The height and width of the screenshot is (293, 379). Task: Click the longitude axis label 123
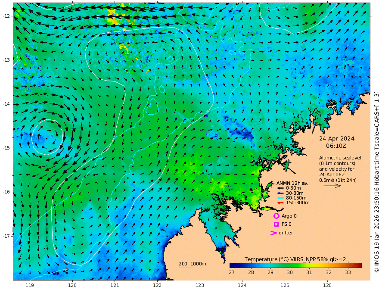tap(200, 285)
